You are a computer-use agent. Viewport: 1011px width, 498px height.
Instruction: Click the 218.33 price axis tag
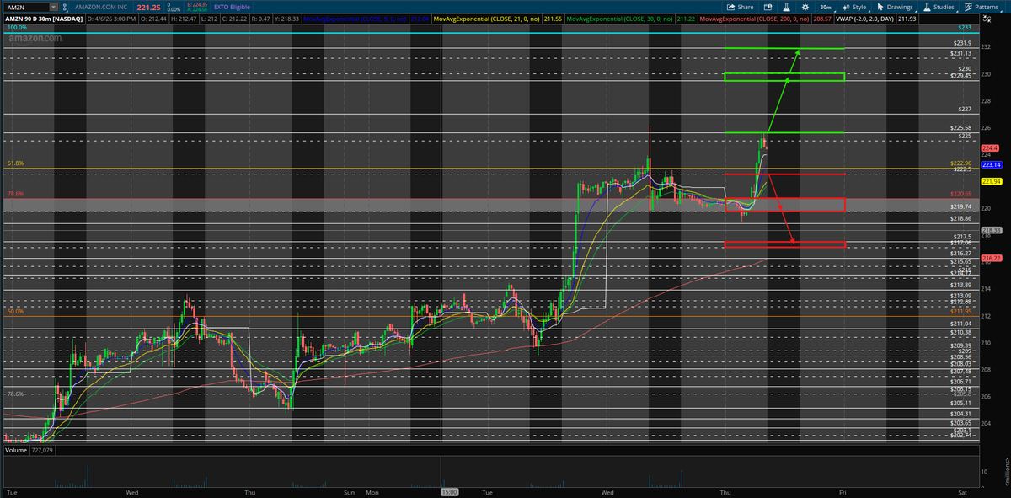[992, 230]
